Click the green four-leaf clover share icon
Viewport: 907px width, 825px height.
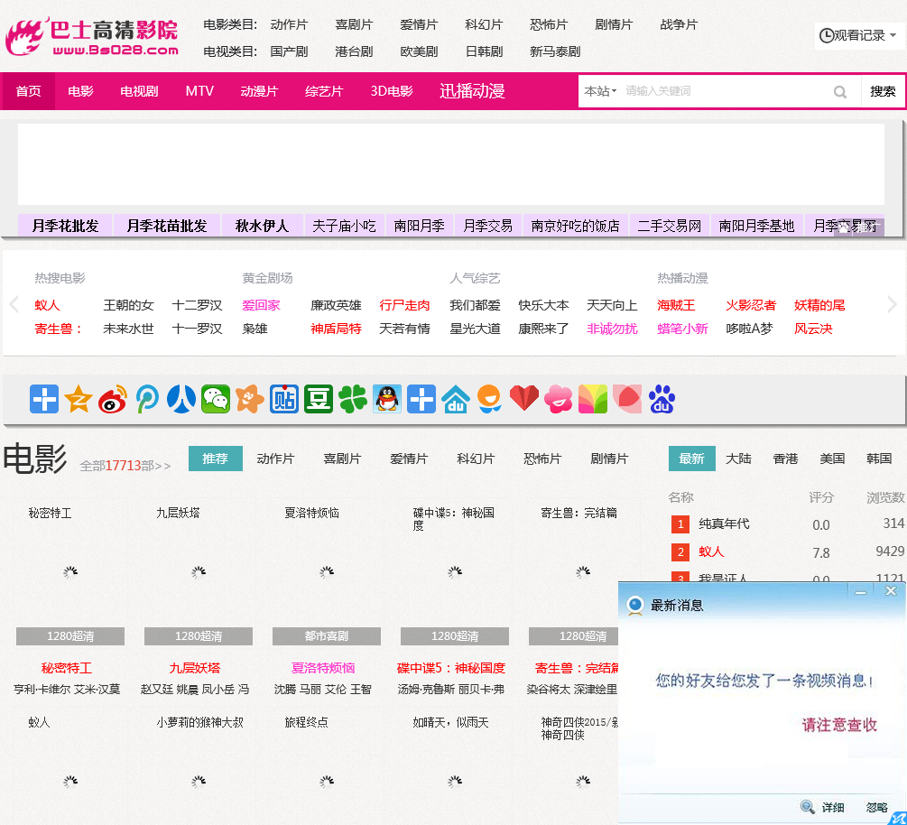click(x=353, y=399)
